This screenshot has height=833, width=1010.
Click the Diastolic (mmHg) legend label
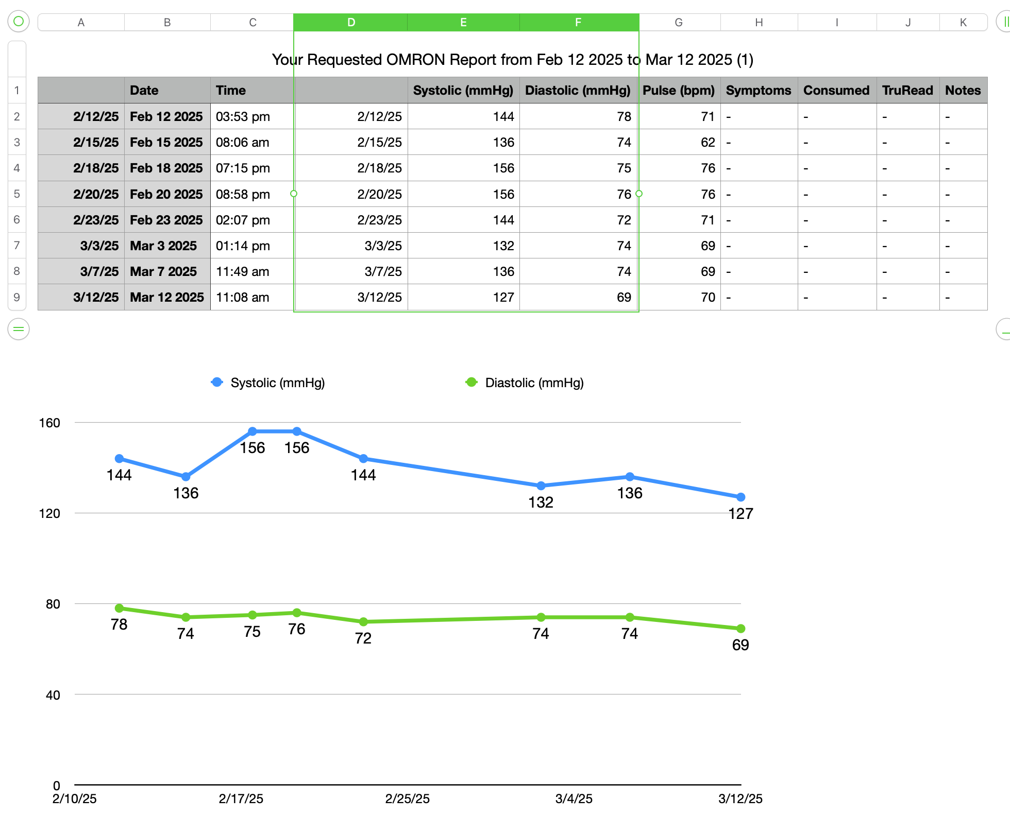[x=534, y=383]
